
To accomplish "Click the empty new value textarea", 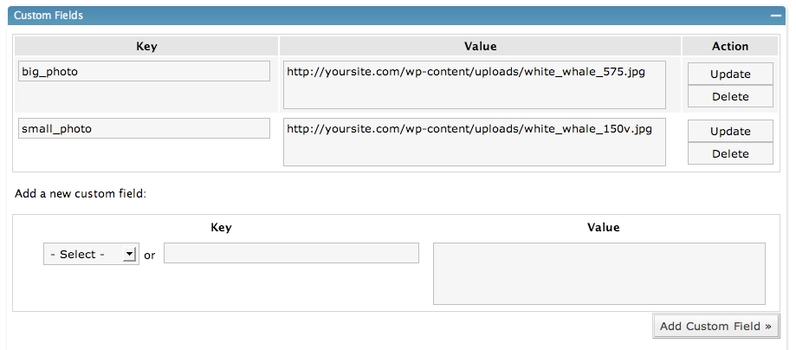I will point(599,273).
